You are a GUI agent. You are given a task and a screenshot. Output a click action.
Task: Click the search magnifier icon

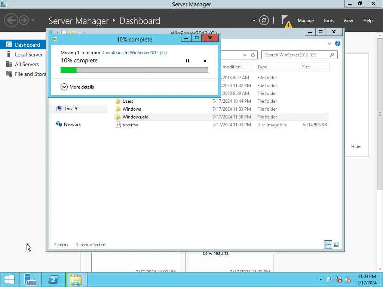tap(332, 55)
